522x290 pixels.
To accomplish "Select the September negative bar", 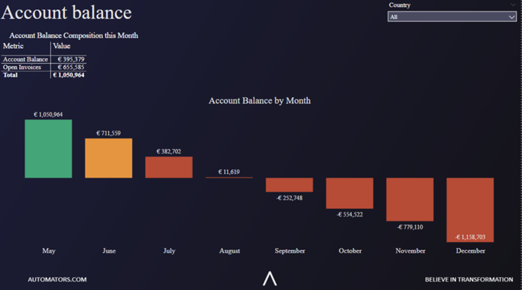I will pos(289,185).
